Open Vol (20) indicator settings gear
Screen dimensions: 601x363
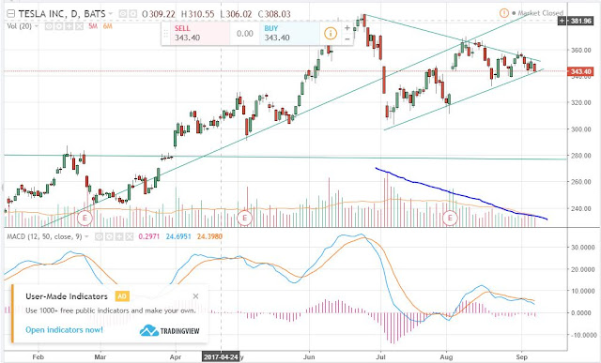click(x=59, y=26)
